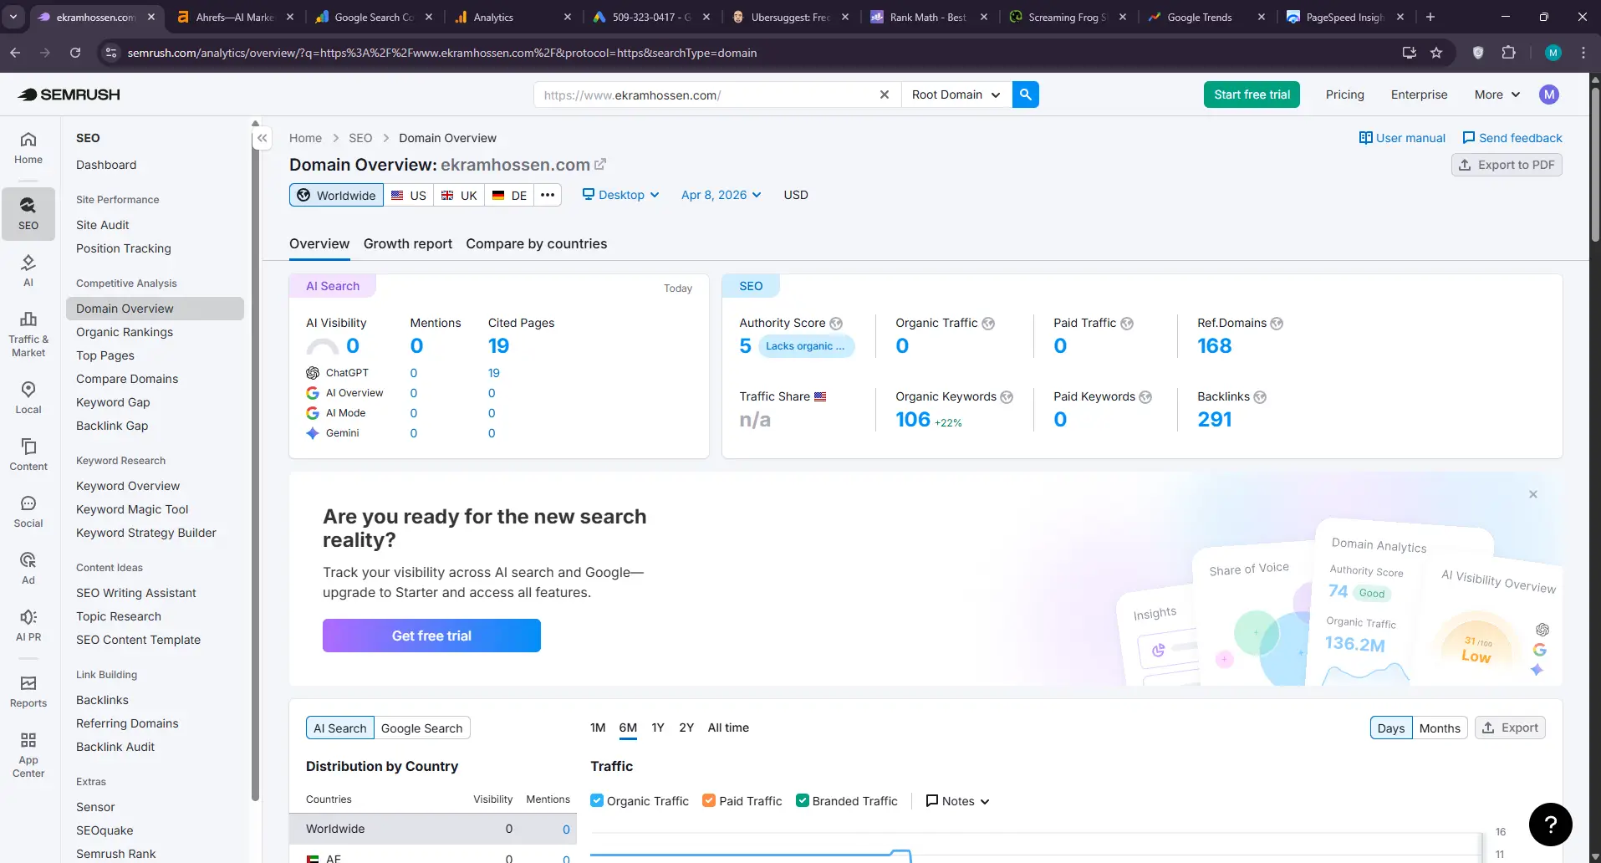Open the AI sidebar section icon

point(28,270)
